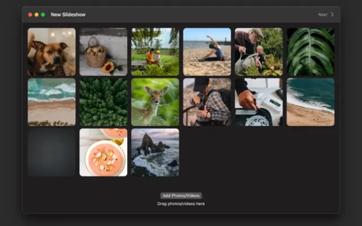Select the dog photo thumbnail
The width and height of the screenshot is (362, 226).
tap(51, 52)
